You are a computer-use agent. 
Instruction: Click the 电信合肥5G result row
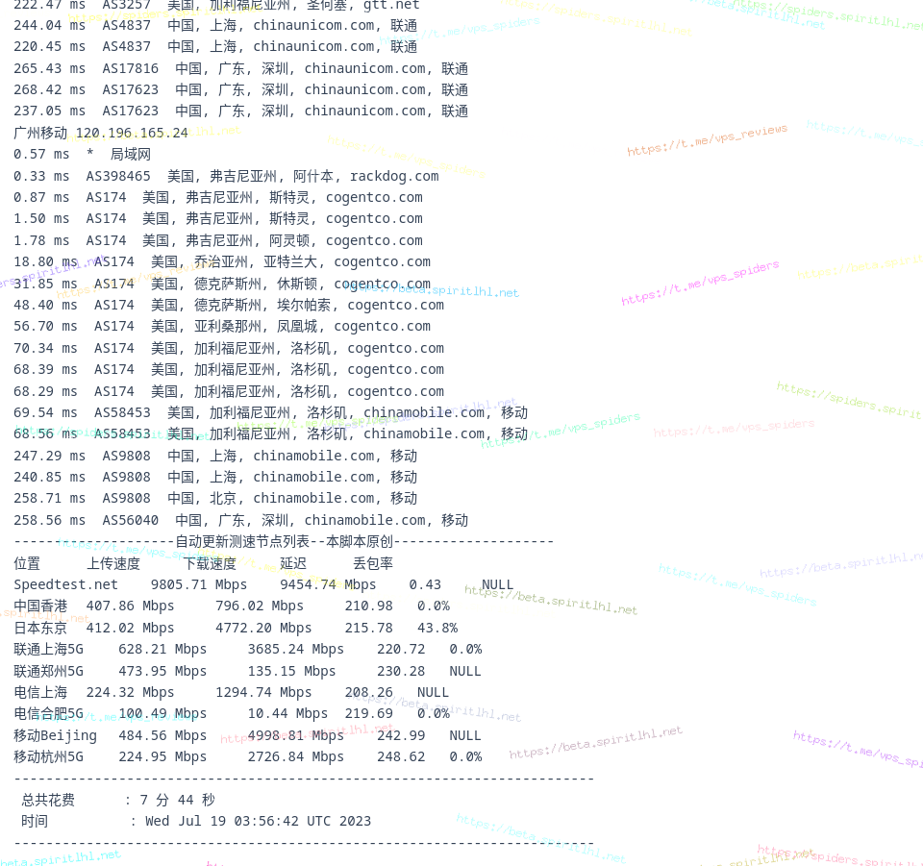(x=232, y=714)
